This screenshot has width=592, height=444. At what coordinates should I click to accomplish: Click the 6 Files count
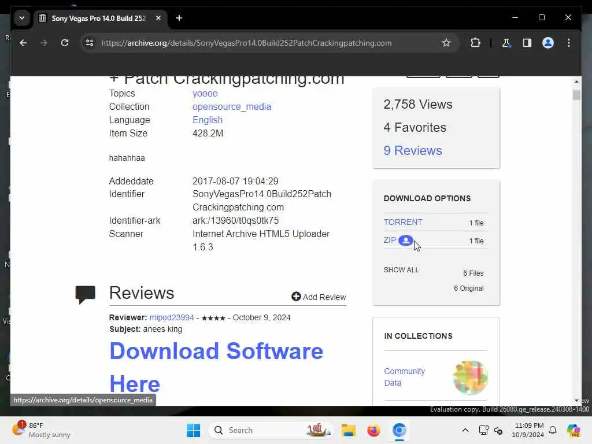coord(473,273)
